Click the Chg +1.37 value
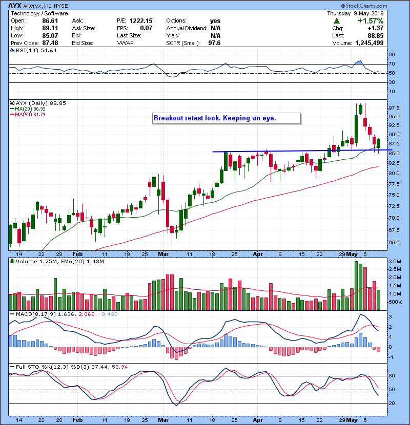410x425 pixels. (x=376, y=28)
